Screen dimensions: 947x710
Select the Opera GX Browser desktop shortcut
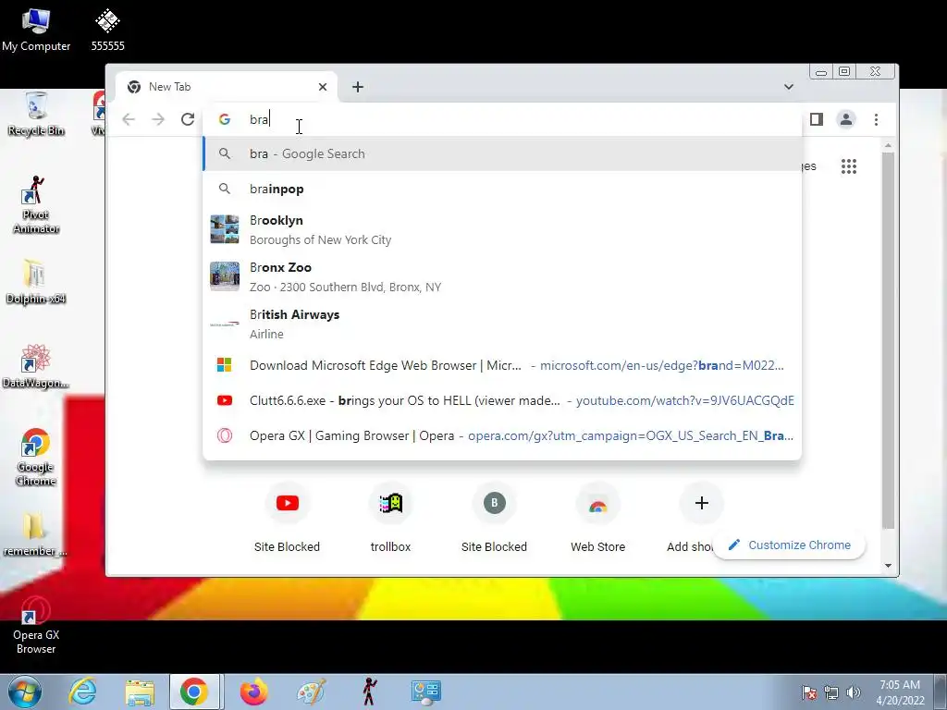[x=36, y=626]
